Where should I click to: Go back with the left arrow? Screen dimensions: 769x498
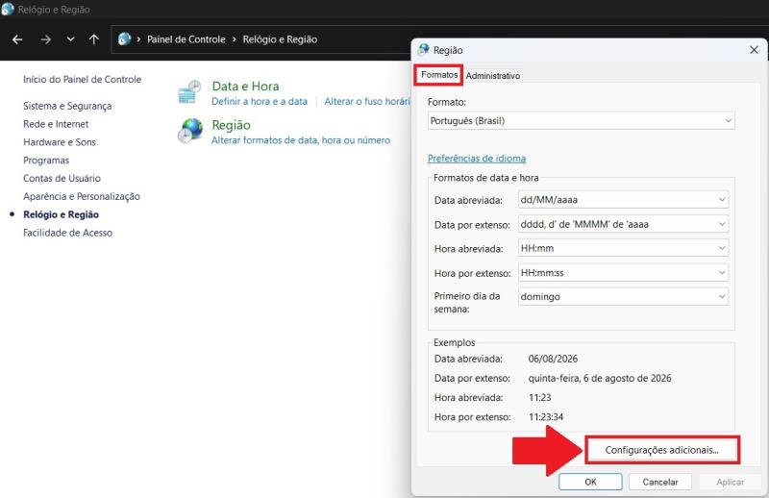pyautogui.click(x=17, y=39)
